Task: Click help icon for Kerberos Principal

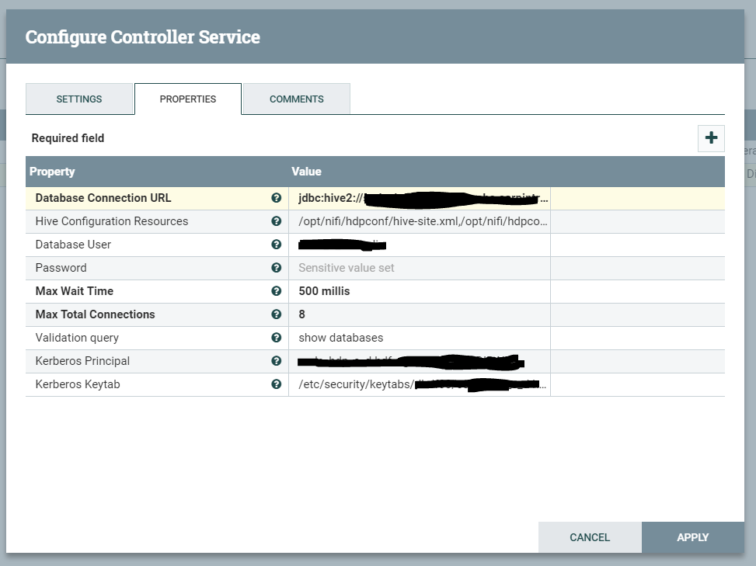Action: tap(277, 361)
